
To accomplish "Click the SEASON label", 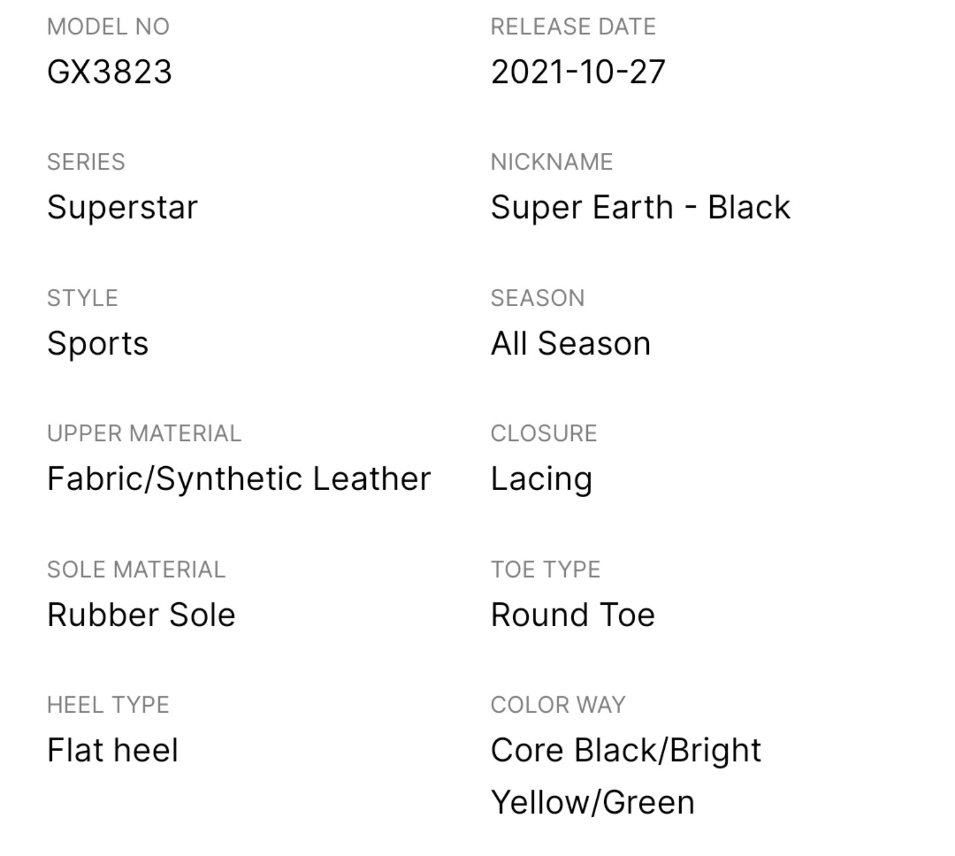I will point(537,298).
